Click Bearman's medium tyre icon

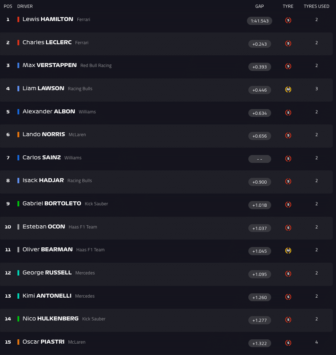(x=288, y=251)
